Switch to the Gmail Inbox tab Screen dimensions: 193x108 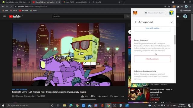76,2
